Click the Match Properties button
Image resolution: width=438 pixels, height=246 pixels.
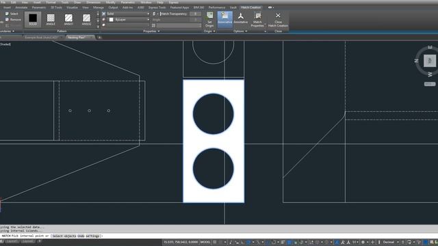(x=257, y=19)
